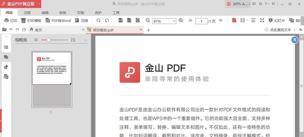Open the bookmarks outline sidebar panel
This screenshot has height=137, width=304.
[6, 47]
